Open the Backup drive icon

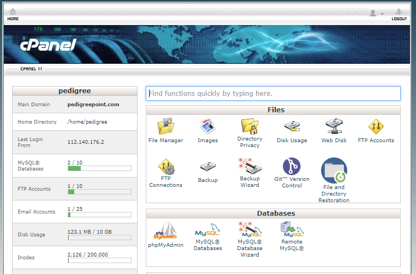208,167
